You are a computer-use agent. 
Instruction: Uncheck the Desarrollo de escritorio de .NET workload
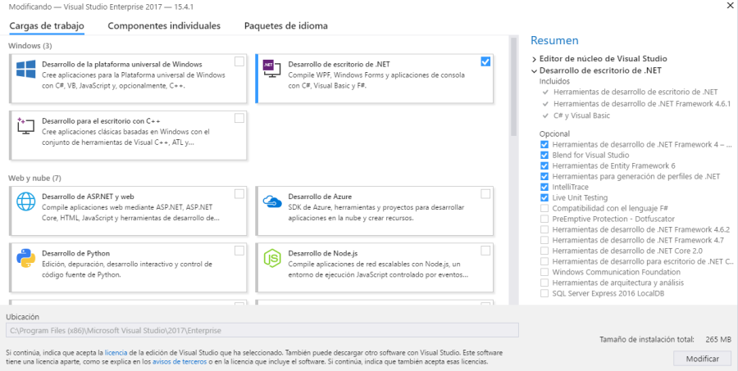click(x=485, y=61)
